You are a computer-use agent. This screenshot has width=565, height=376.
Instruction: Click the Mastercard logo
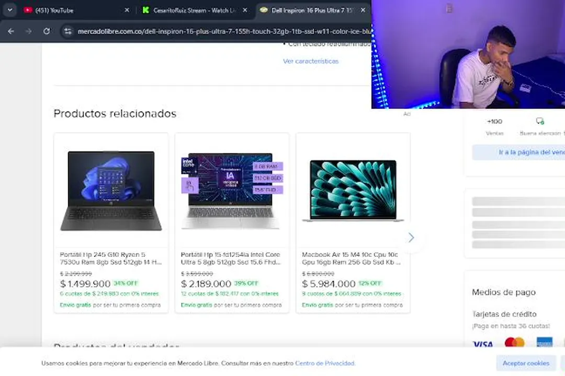pyautogui.click(x=515, y=343)
